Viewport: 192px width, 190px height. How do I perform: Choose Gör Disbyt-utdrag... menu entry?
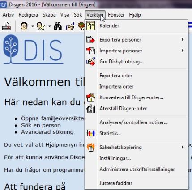136,62
